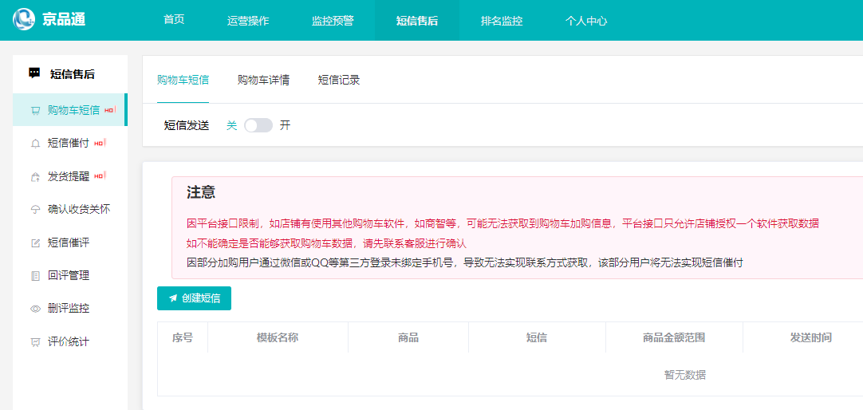Toggle the 短信发送 switch on
This screenshot has width=863, height=410.
(x=258, y=125)
